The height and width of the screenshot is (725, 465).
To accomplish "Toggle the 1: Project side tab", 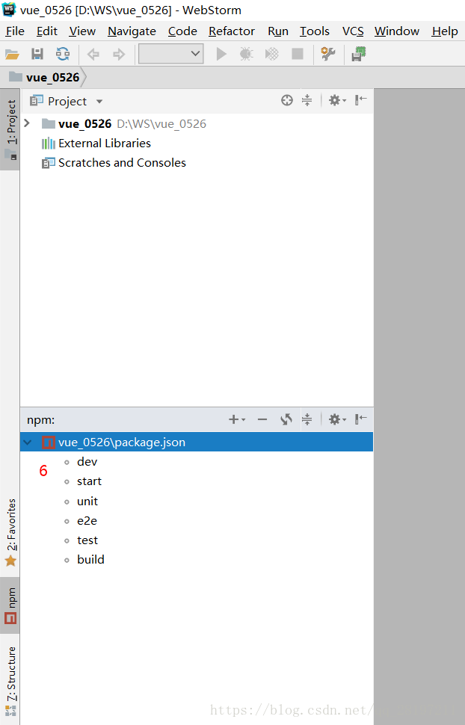I will tap(10, 129).
